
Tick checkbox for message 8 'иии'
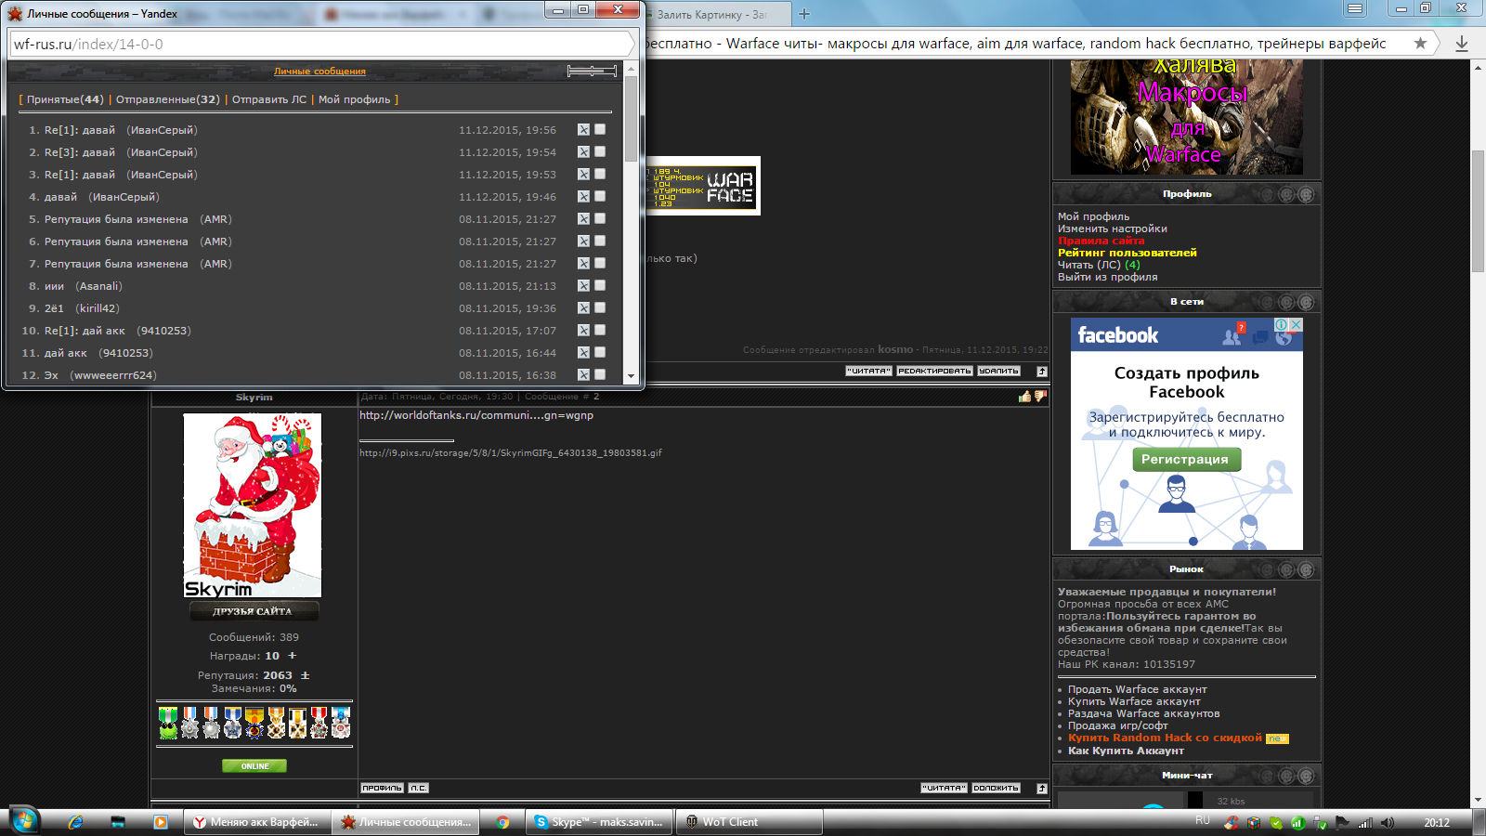(600, 286)
